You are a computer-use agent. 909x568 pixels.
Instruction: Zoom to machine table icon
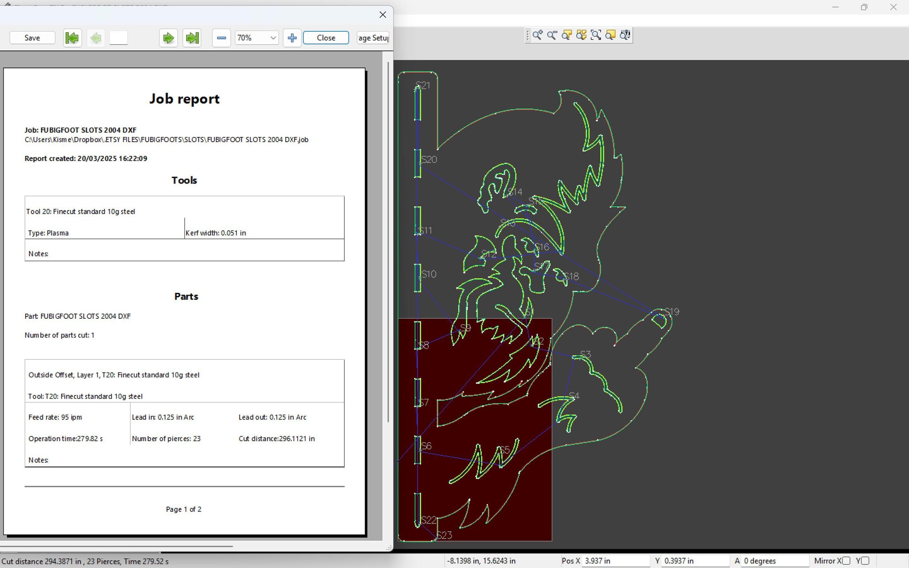[x=625, y=35]
